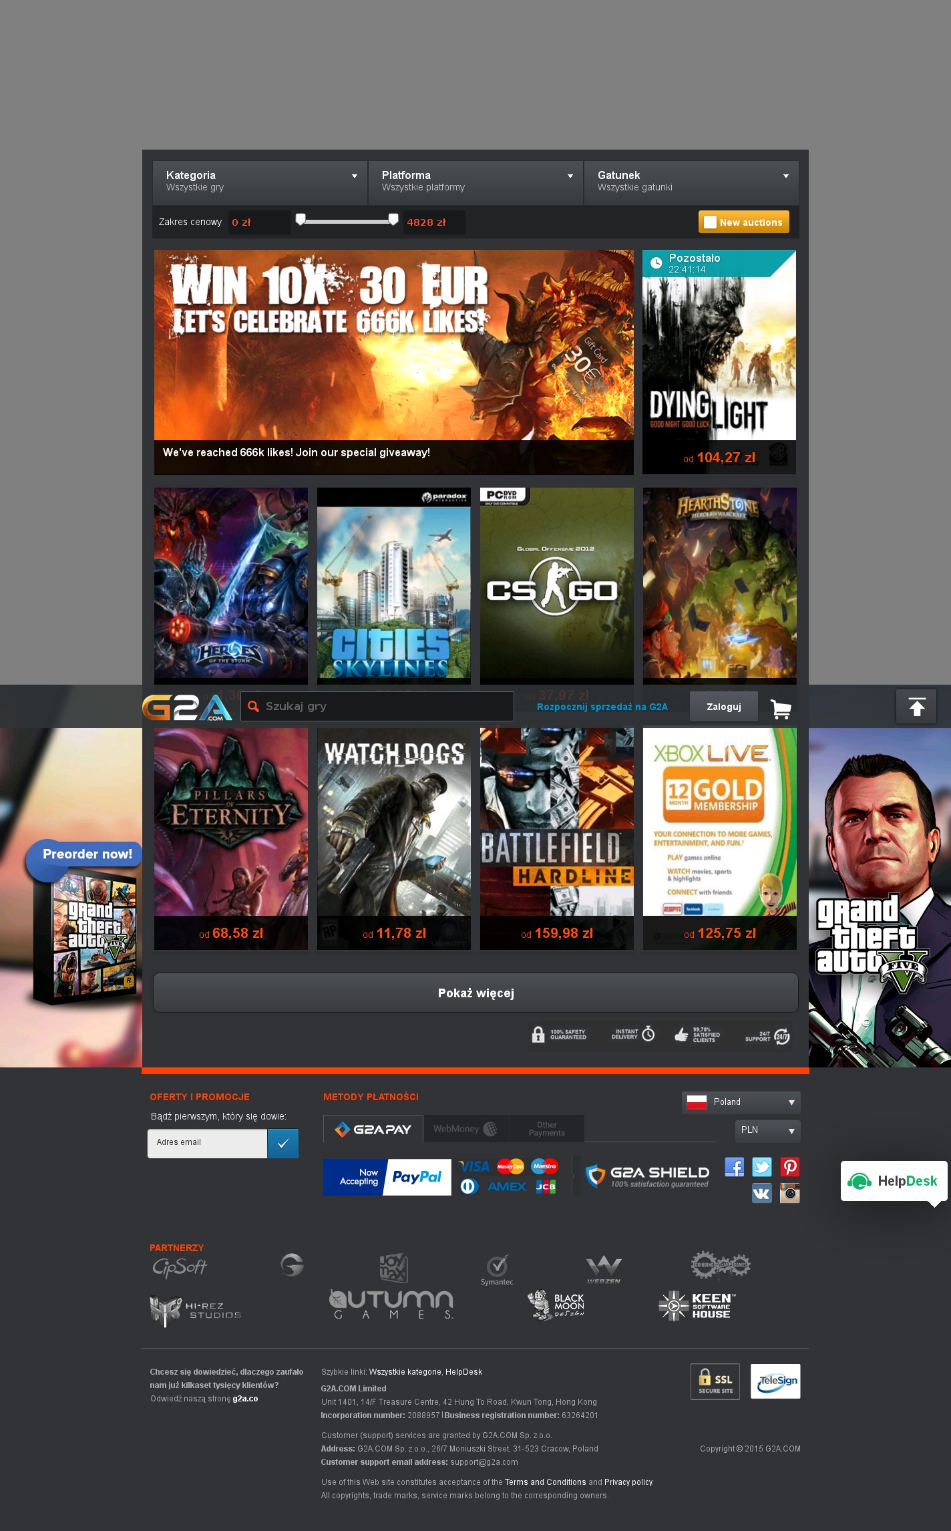Open the Twitter social icon
The image size is (951, 1531).
coord(761,1167)
